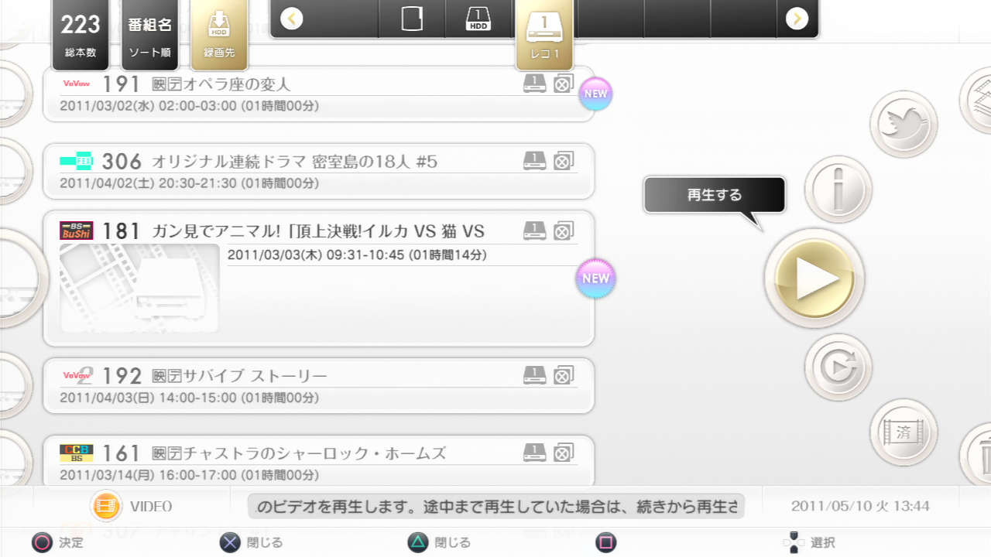Click the circle 決定 confirm hint
991x557 pixels.
(x=57, y=543)
